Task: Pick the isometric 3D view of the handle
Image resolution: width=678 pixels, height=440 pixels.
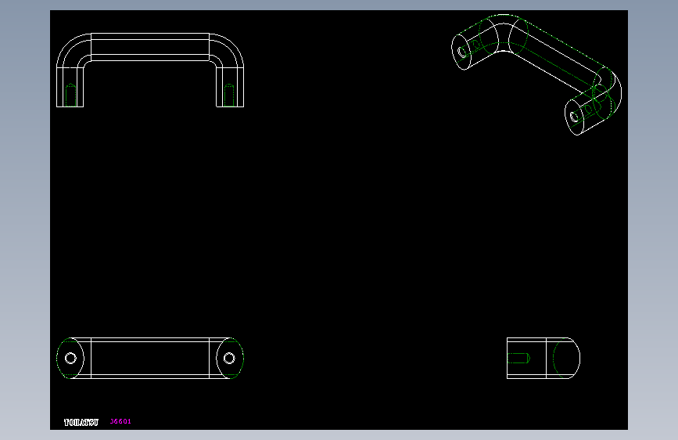Action: [x=536, y=74]
